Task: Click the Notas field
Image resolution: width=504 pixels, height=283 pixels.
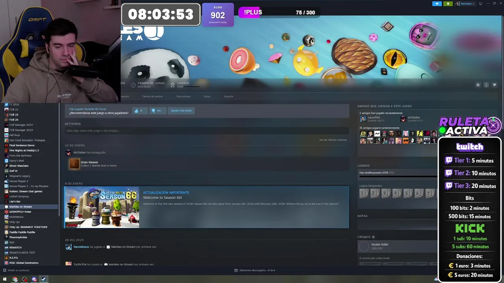Action: pyautogui.click(x=398, y=225)
